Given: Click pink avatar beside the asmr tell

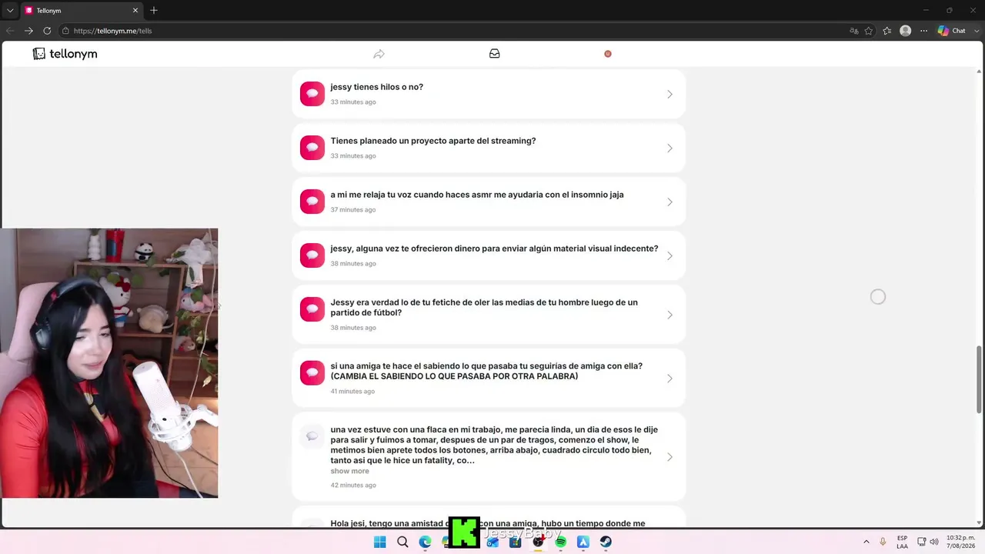Looking at the screenshot, I should (312, 202).
